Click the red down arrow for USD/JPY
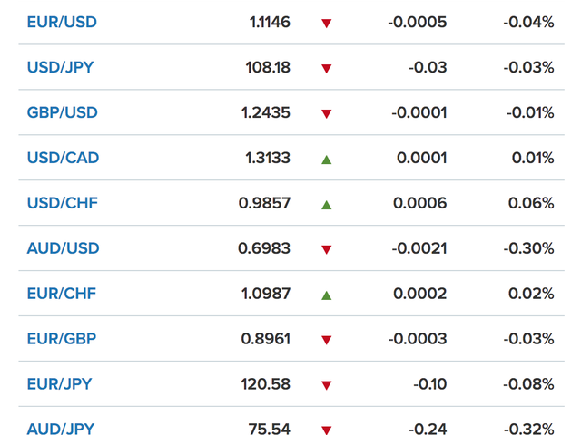Viewport: 581px width, 435px height. click(327, 68)
